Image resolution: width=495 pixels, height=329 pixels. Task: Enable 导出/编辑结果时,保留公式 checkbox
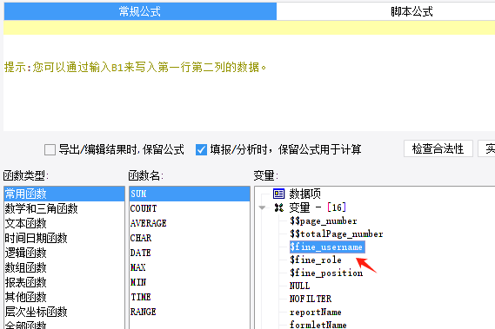pos(50,149)
